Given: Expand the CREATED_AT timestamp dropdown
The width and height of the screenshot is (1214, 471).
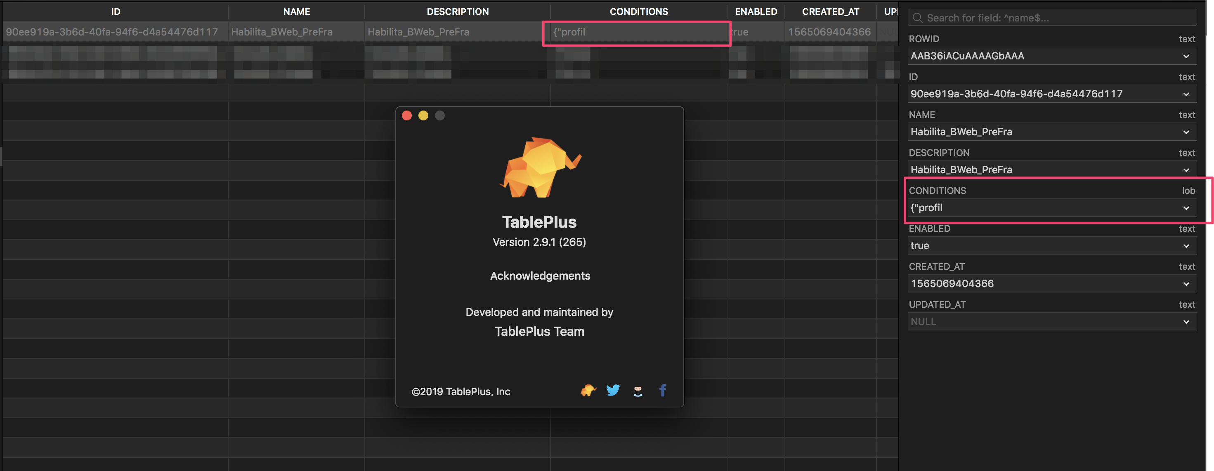Looking at the screenshot, I should (x=1186, y=283).
